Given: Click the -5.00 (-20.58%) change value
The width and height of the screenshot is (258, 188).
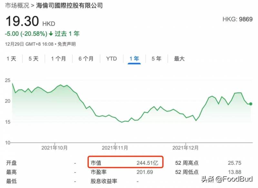Looking at the screenshot, I should coord(26,34).
